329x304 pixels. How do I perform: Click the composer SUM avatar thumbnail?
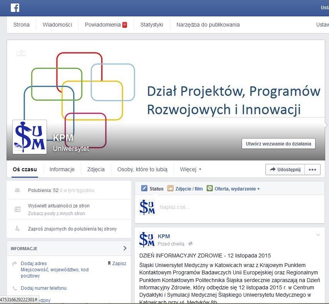click(x=147, y=207)
